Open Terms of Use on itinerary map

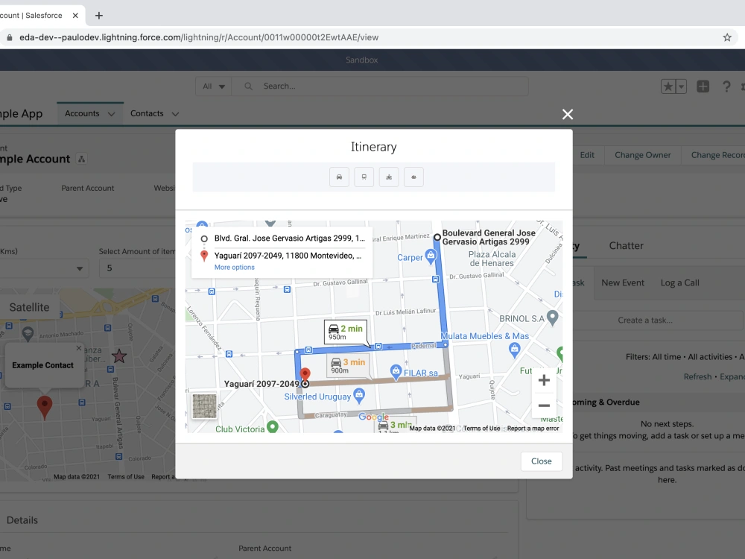[481, 429]
